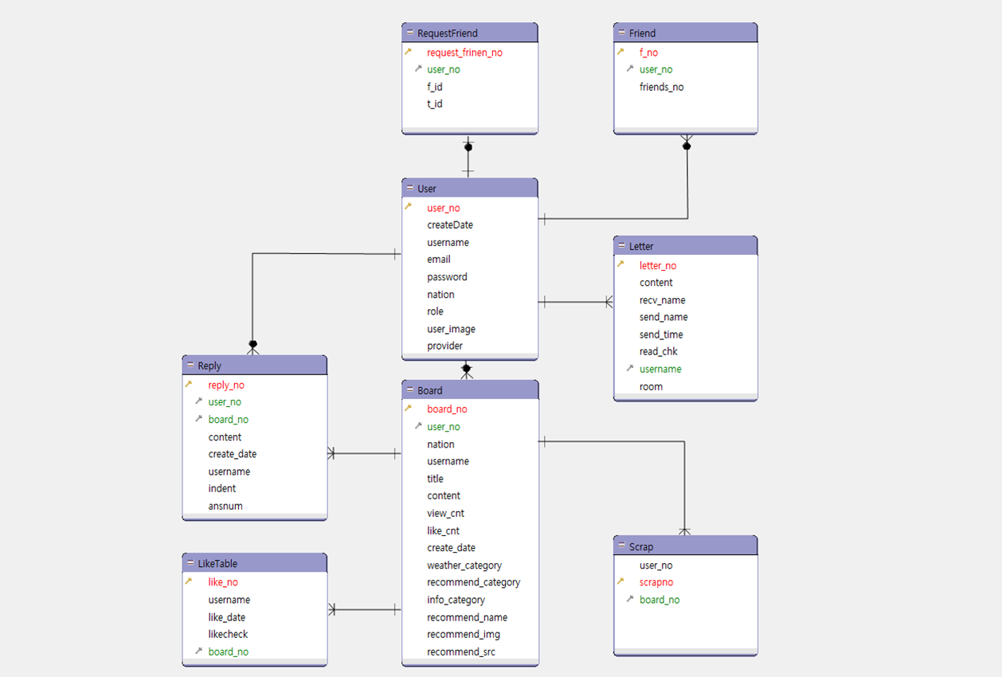Viewport: 1002px width, 677px height.
Task: Select the title column in Board
Action: (x=435, y=479)
